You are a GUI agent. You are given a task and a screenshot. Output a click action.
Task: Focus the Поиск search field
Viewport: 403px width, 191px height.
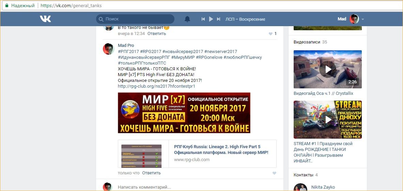(135, 19)
